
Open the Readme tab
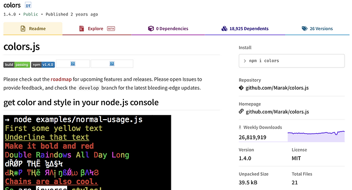(33, 29)
